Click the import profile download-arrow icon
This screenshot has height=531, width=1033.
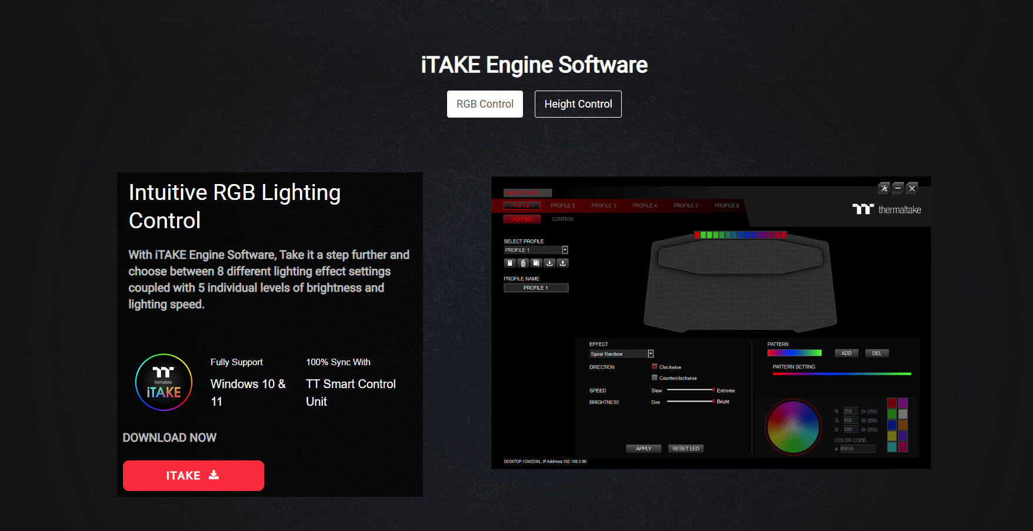coord(549,263)
